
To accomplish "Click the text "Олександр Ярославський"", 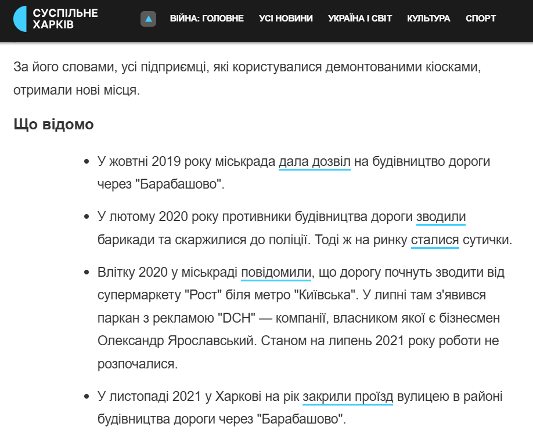I will click(176, 341).
